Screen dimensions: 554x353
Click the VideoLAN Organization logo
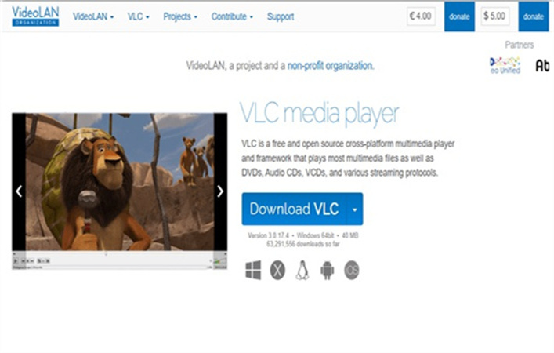click(x=35, y=16)
